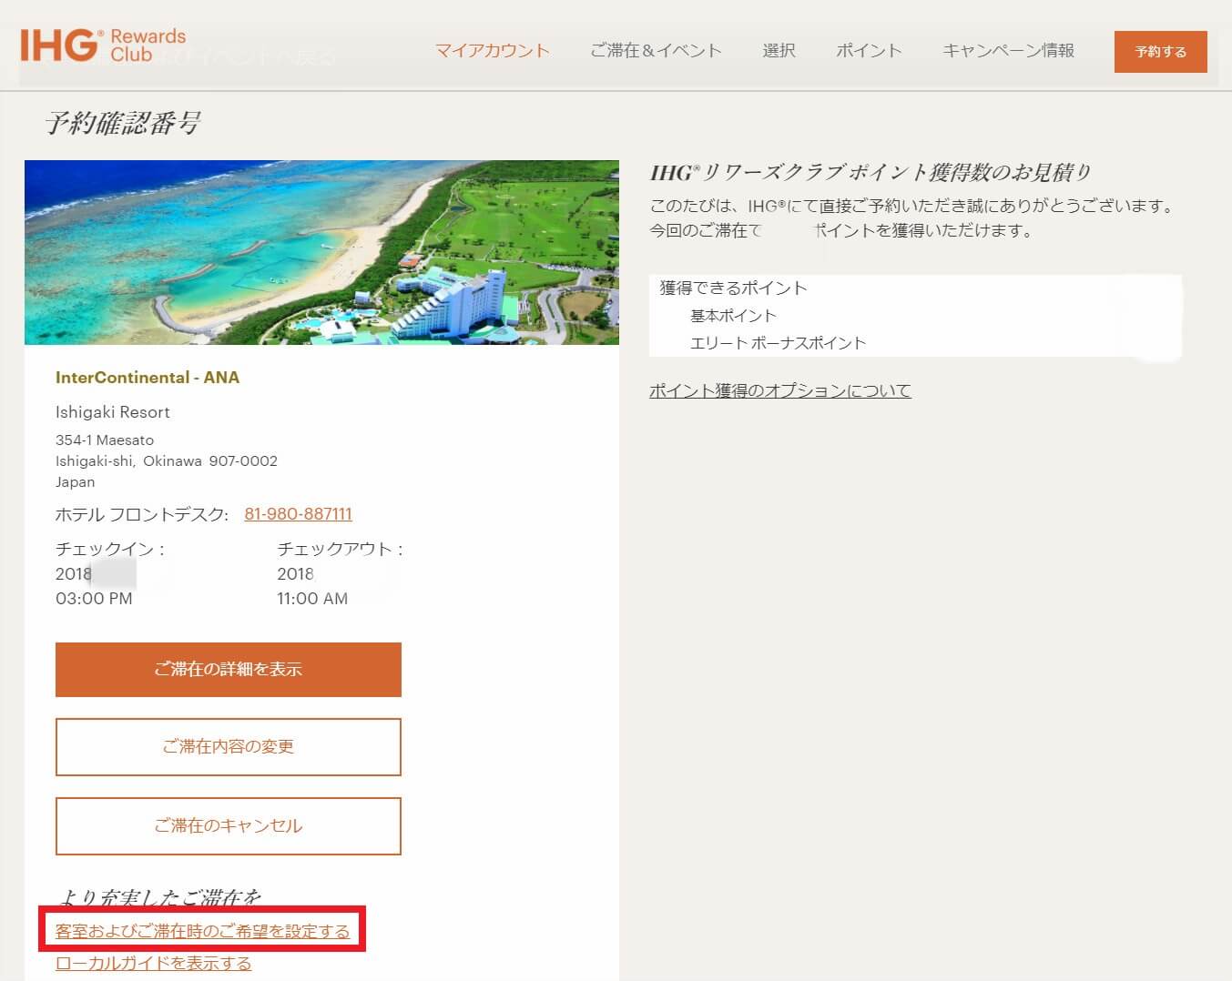Click the InterContinental - ANA hotel name
1232x981 pixels.
148,378
